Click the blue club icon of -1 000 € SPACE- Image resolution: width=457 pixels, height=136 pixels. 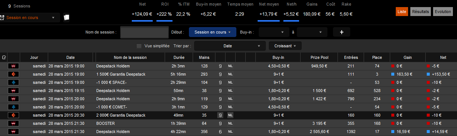coord(13,82)
